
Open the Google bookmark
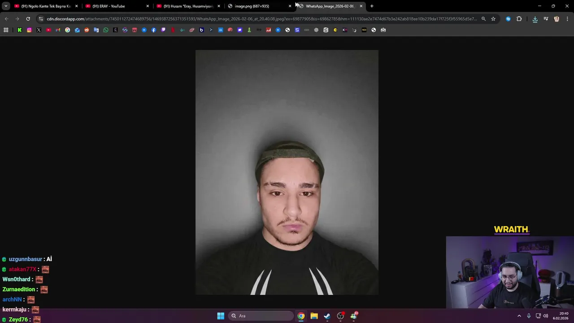click(x=67, y=30)
